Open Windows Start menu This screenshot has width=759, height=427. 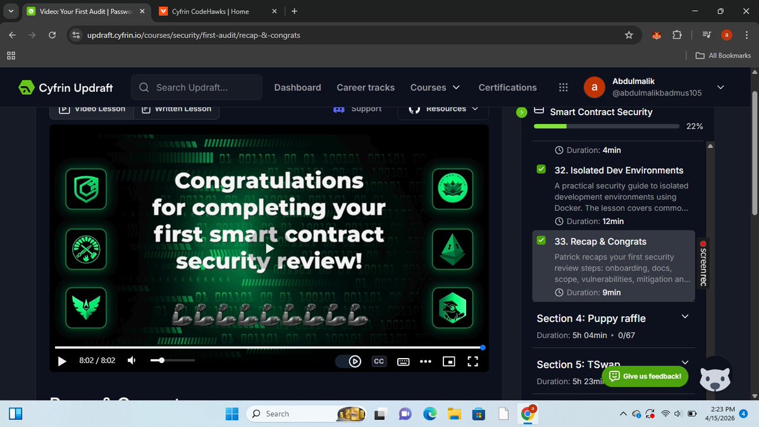point(233,414)
